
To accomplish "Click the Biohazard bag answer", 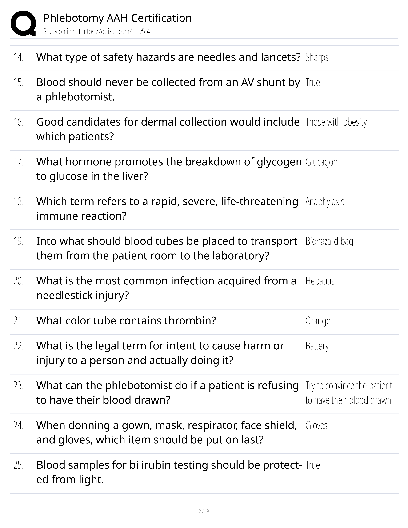I will 329,241.
